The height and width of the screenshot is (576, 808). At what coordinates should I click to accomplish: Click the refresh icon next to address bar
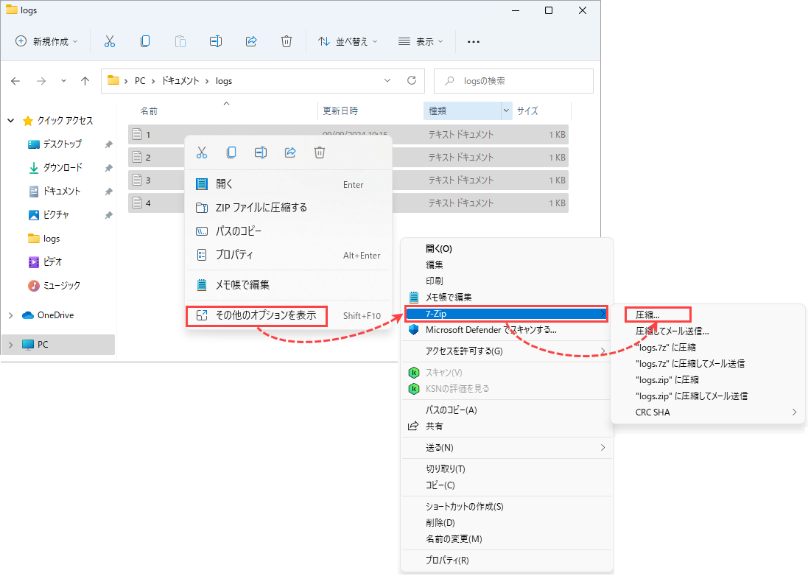click(411, 80)
